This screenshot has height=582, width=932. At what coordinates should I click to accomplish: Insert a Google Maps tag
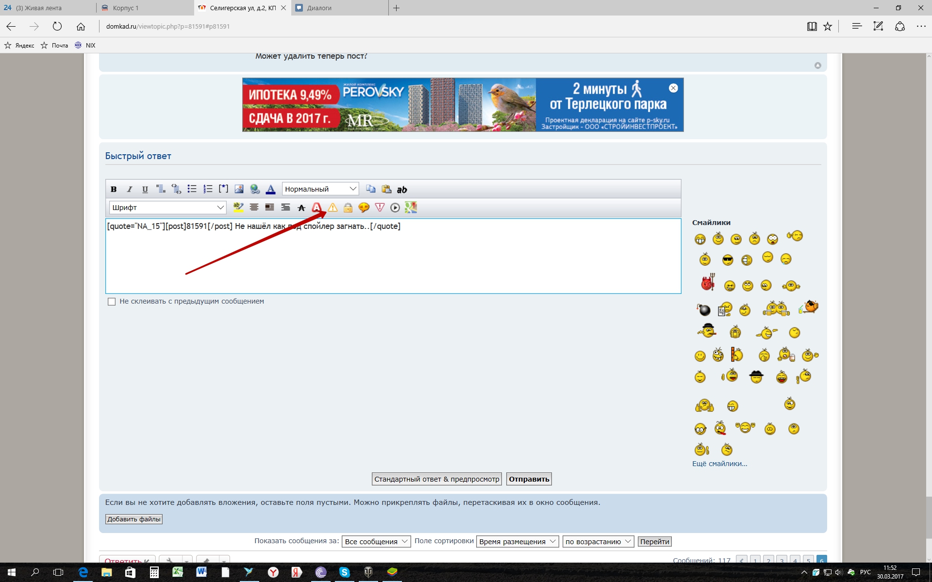point(411,208)
